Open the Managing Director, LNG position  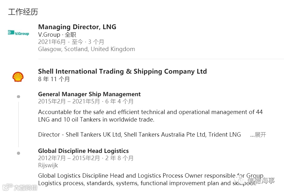click(x=77, y=27)
